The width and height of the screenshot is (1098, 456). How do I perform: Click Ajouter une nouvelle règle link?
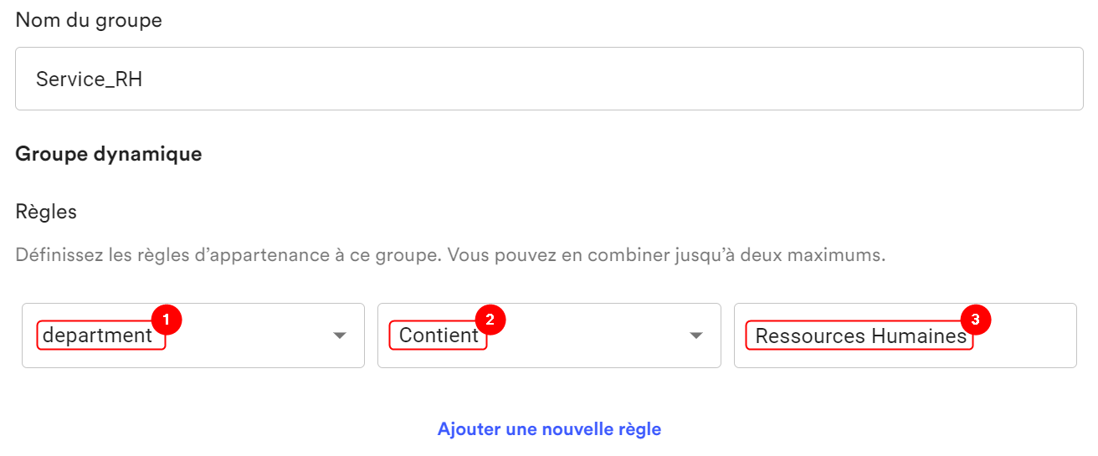coord(549,429)
